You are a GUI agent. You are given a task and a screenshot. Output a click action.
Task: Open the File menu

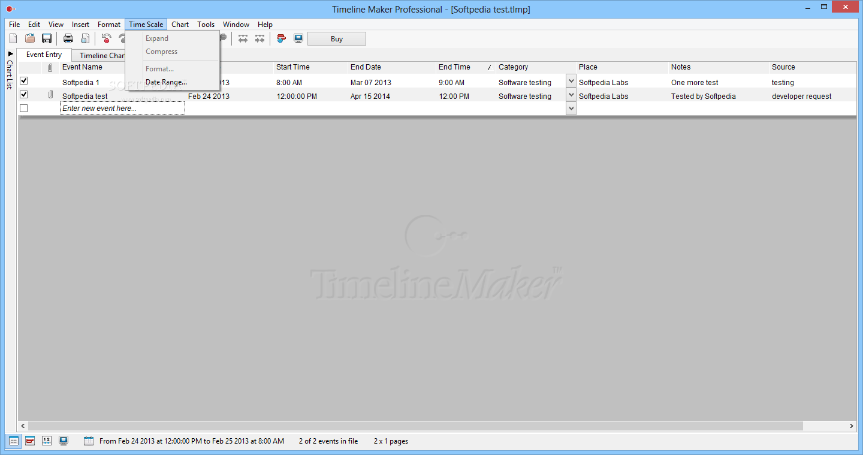click(14, 25)
